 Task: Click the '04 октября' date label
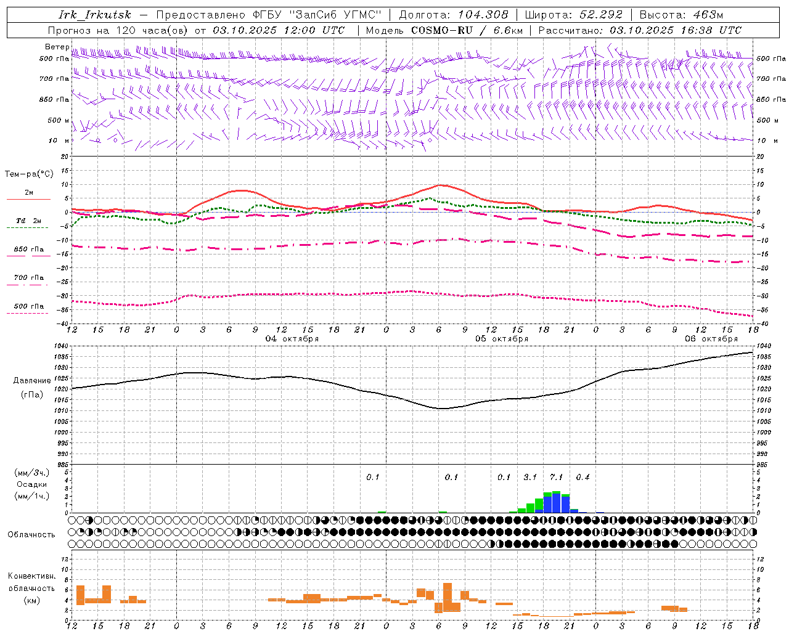292,338
